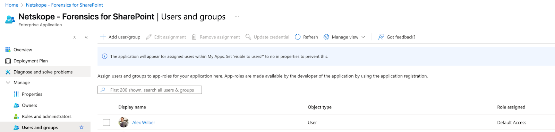Click the Enterprise Application subtitle text

click(x=40, y=25)
